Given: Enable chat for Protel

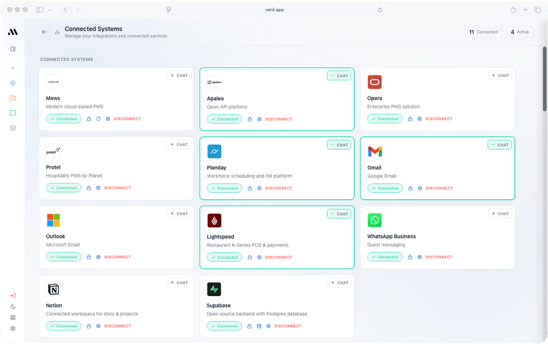Looking at the screenshot, I should [x=179, y=145].
